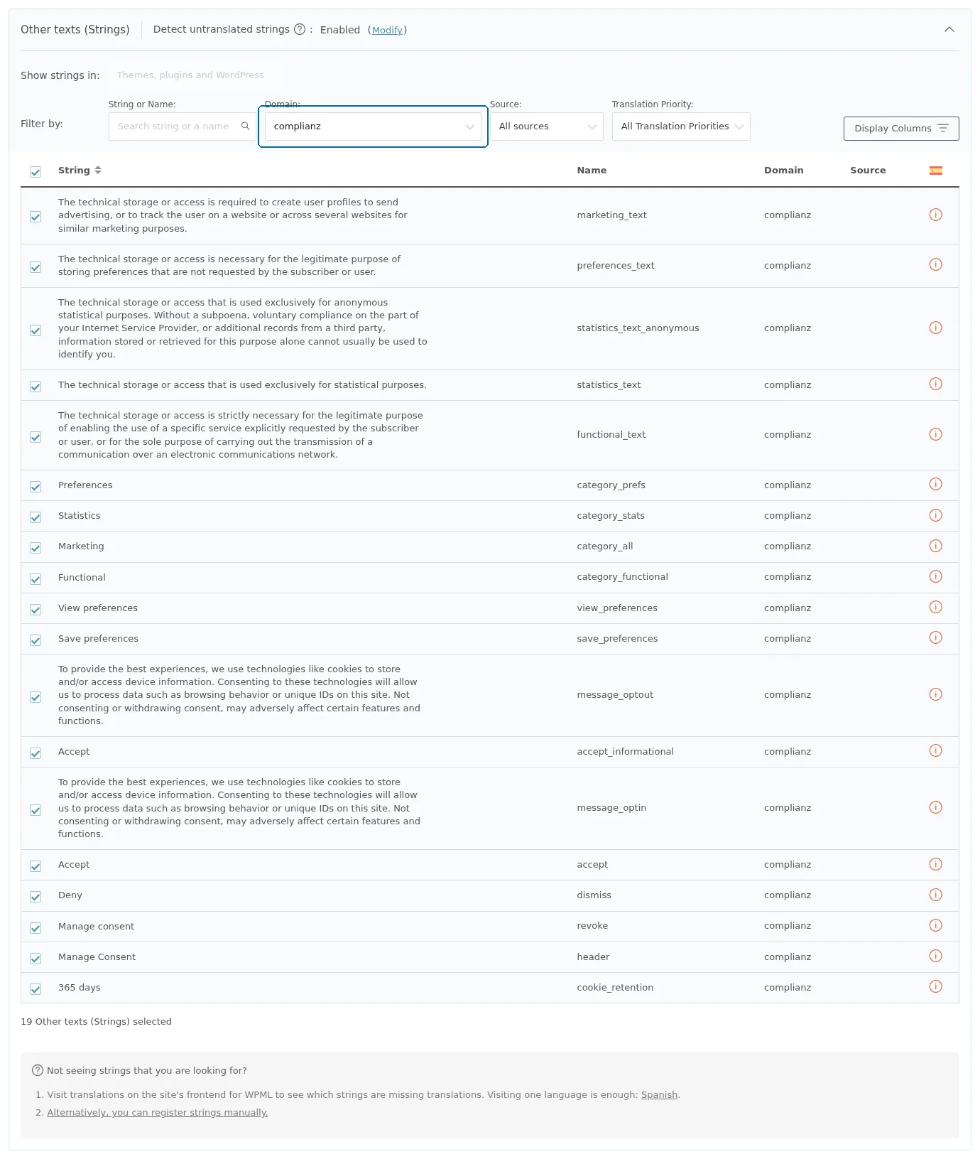Viewport: 980px width, 1159px height.
Task: Open the register strings manually link
Action: (158, 1113)
